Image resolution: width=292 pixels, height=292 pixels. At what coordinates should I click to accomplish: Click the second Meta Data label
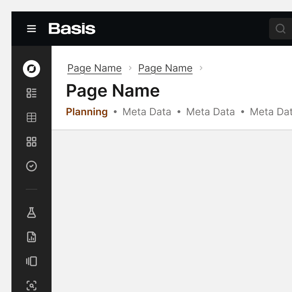tap(210, 112)
